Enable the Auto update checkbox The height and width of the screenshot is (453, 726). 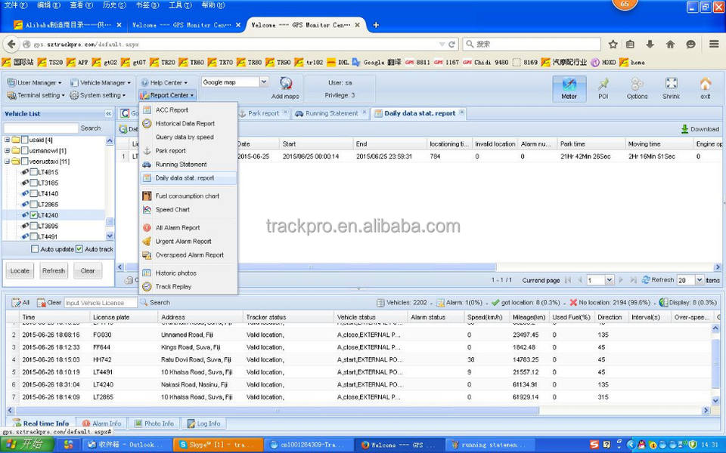click(35, 249)
